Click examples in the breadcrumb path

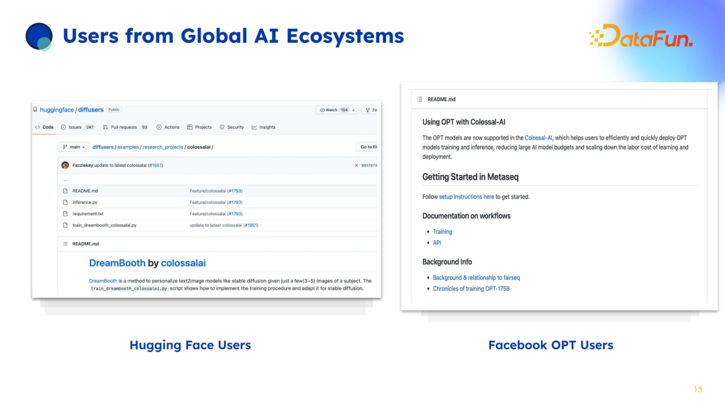pyautogui.click(x=128, y=147)
